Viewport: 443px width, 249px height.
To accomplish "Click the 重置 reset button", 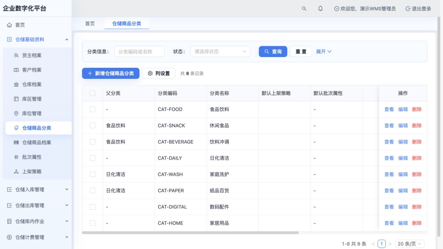I will click(x=301, y=51).
